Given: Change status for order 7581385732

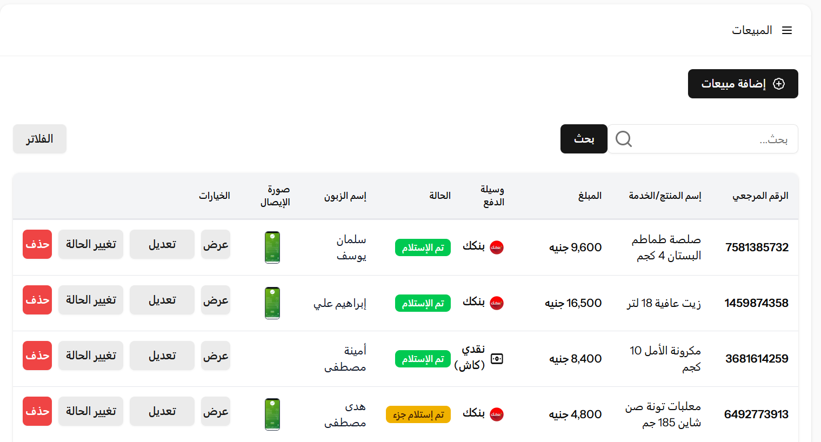Looking at the screenshot, I should point(91,244).
